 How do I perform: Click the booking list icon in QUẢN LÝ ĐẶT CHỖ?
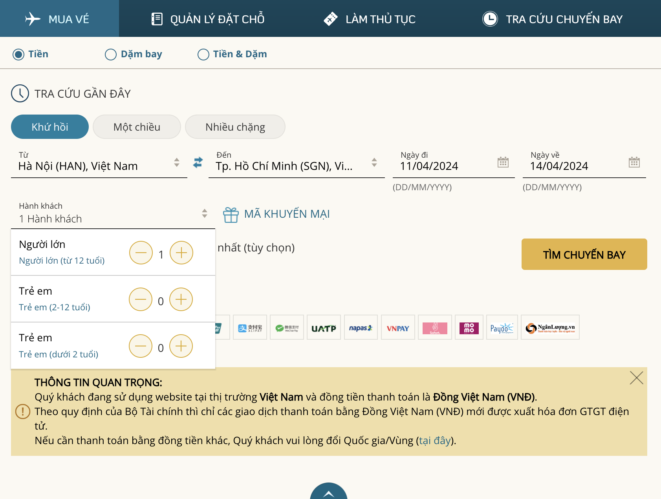[x=157, y=19]
